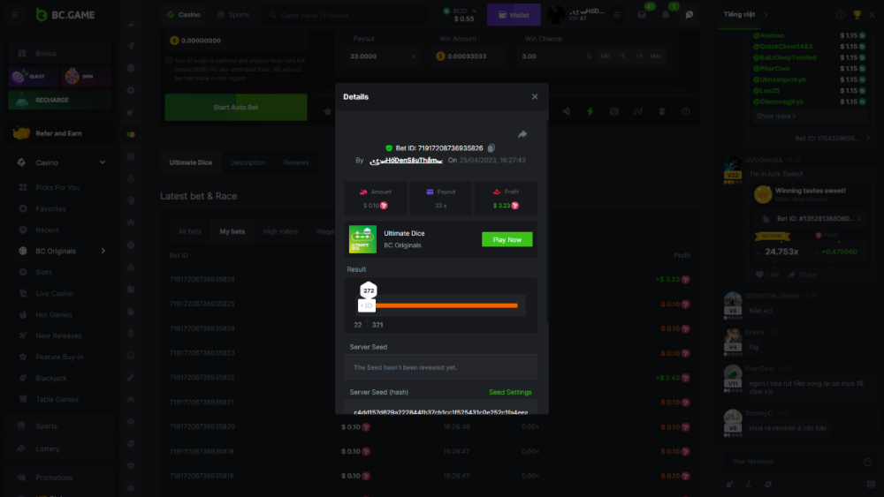The image size is (884, 497).
Task: Open the mail inbox icon with 41 badge
Action: coord(643,15)
